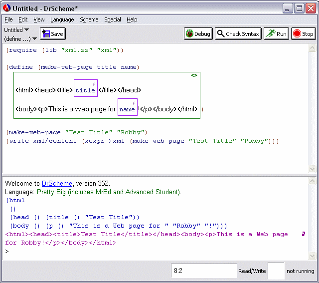The width and height of the screenshot is (319, 283).
Task: Click the define make-web-page line
Action: coord(73,67)
